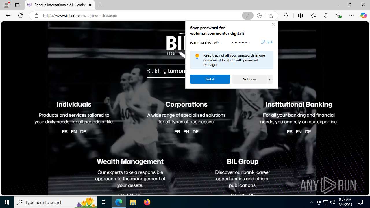
Task: Select EN under Corporations
Action: pos(186,132)
